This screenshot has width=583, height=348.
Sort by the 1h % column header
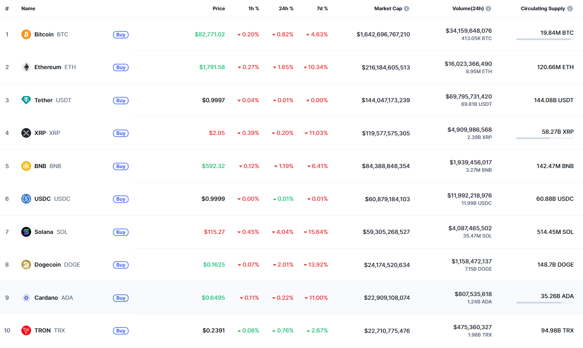[x=254, y=9]
